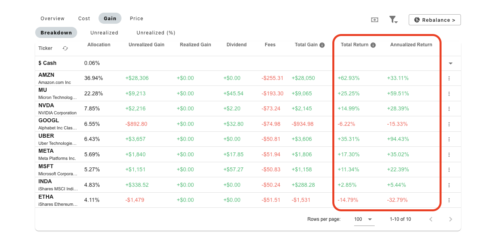Open the filter dropdown arrow
The image size is (491, 239).
396,21
